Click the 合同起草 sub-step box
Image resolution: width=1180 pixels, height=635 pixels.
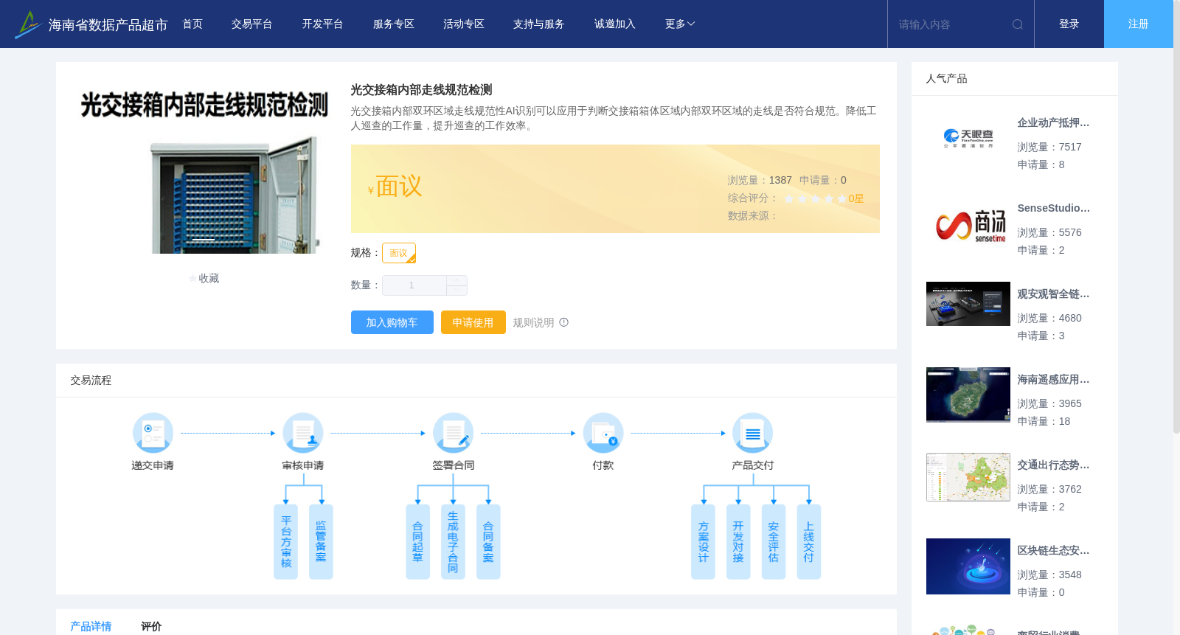point(418,542)
